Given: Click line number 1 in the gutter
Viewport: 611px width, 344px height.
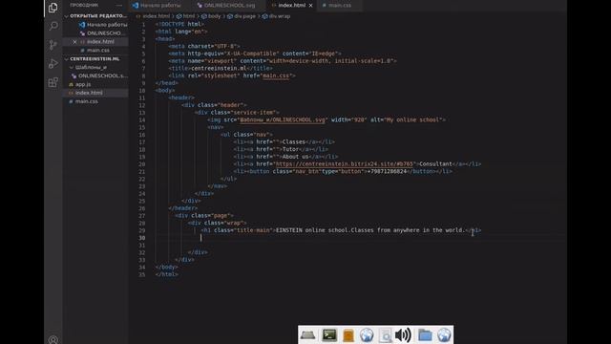Looking at the screenshot, I should pos(143,24).
